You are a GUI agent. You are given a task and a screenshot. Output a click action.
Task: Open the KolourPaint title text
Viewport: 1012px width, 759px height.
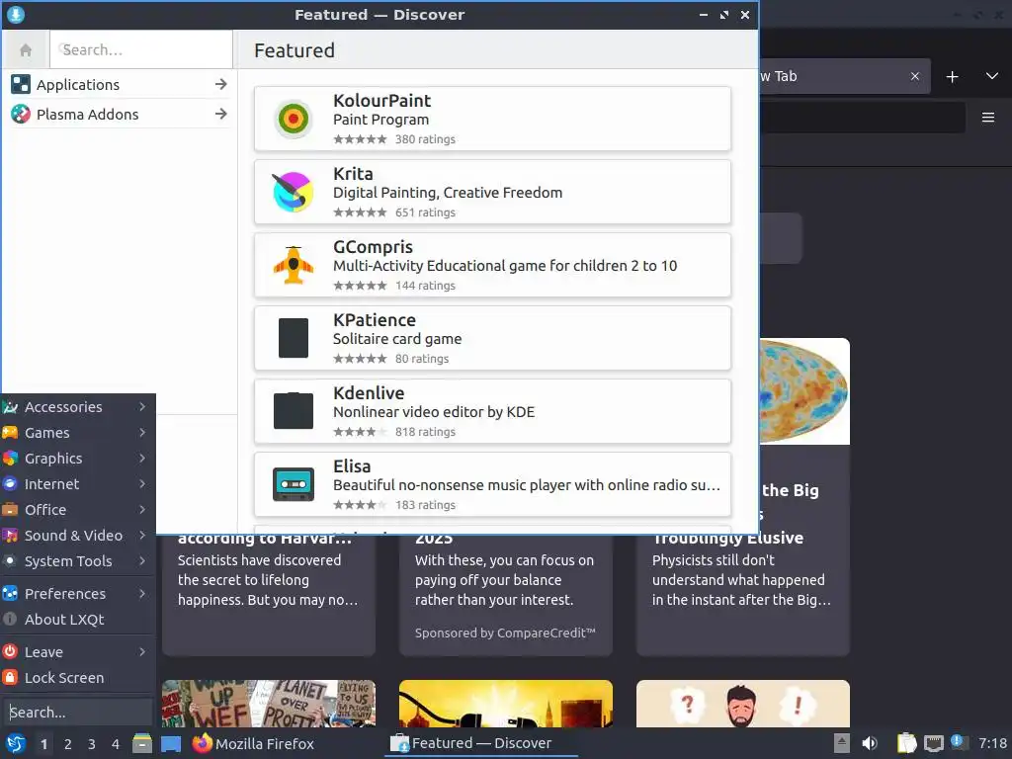pos(381,101)
